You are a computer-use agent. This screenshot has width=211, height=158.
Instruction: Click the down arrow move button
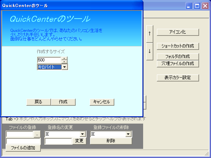pos(150,51)
